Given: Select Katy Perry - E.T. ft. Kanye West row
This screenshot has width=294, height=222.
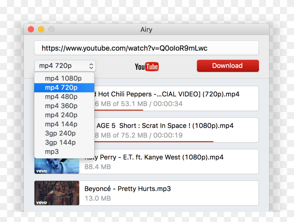Looking at the screenshot, I should point(146,161).
